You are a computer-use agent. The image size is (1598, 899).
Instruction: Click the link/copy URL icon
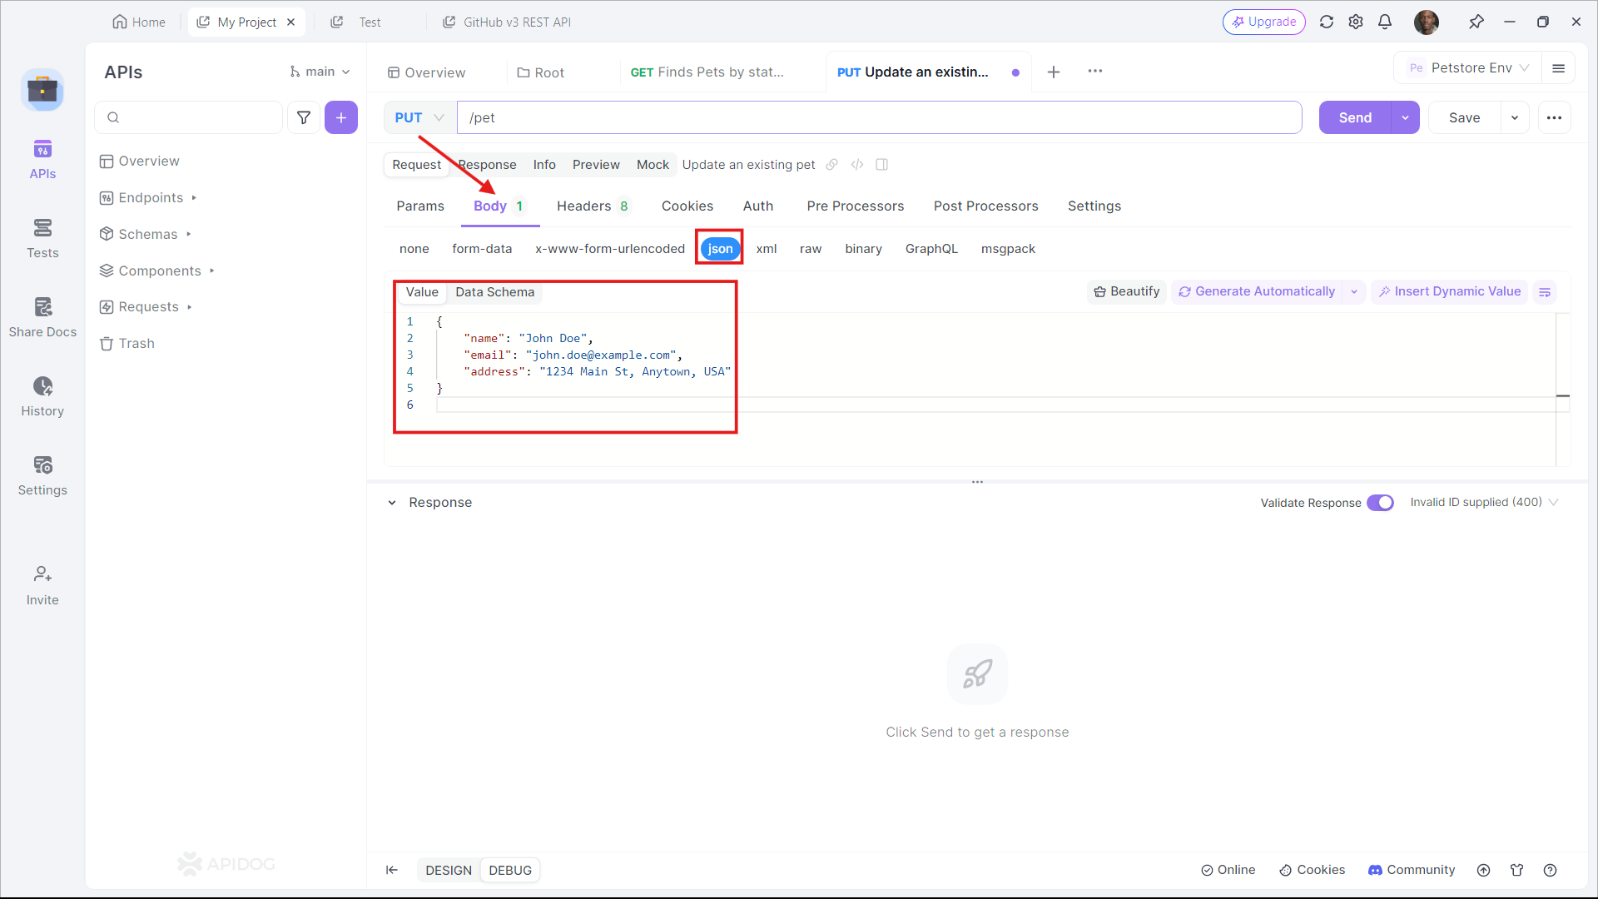[x=834, y=165]
